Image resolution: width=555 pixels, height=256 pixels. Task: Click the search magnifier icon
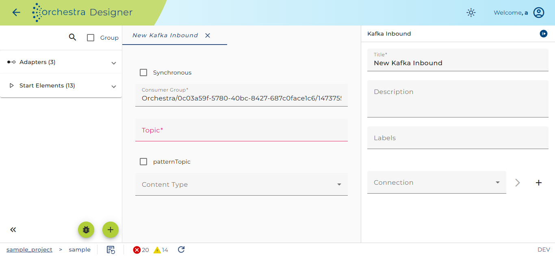click(72, 37)
